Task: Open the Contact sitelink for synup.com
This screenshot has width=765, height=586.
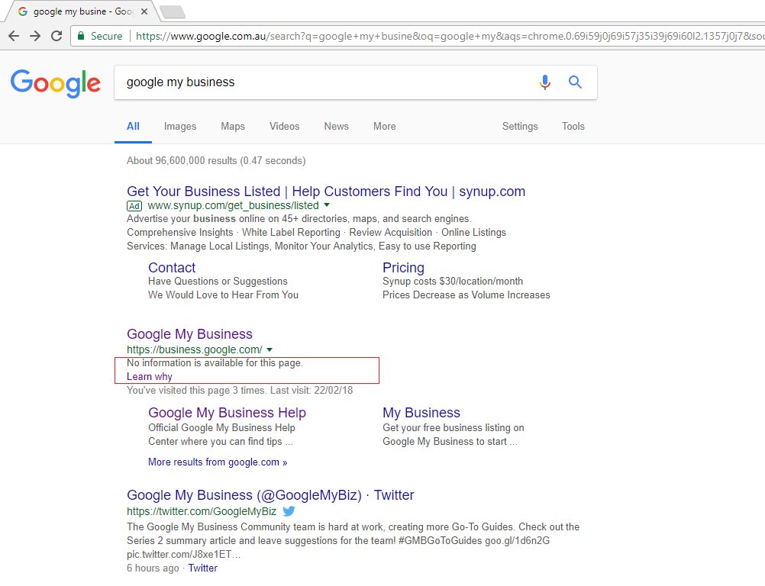Action: (171, 268)
